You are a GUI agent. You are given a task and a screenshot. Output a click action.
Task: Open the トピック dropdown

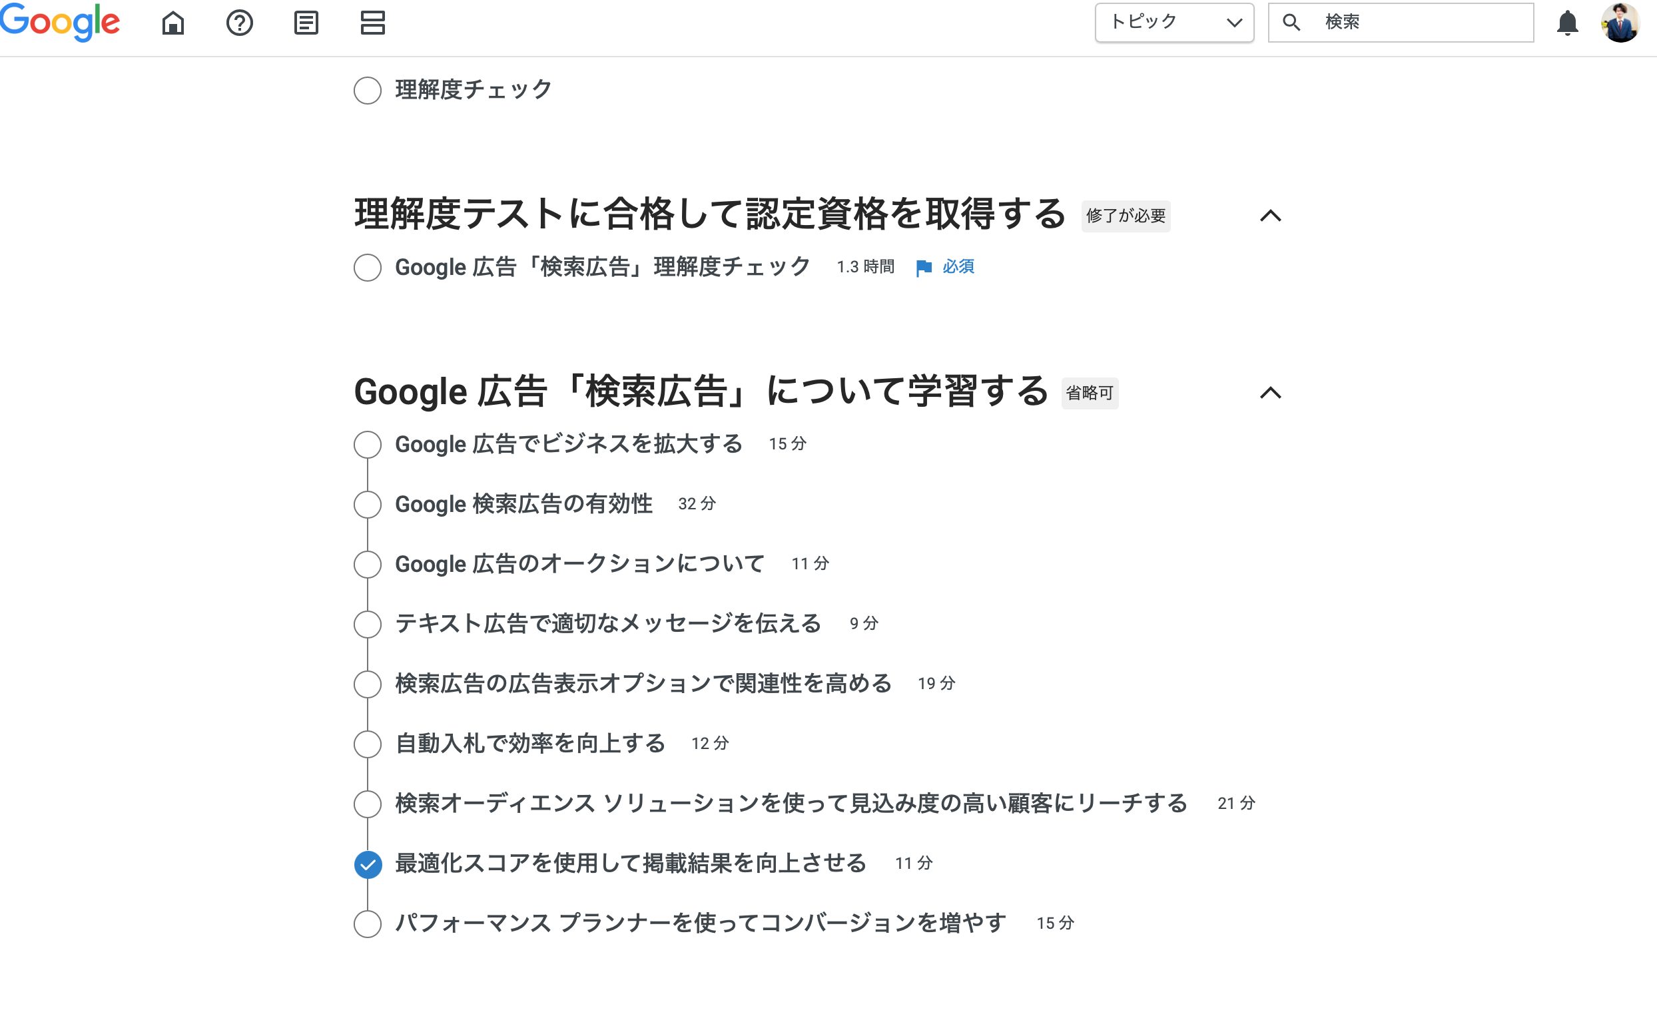tap(1174, 23)
